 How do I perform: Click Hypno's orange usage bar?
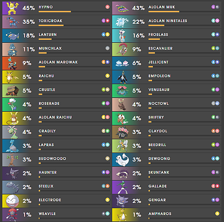[55, 11]
